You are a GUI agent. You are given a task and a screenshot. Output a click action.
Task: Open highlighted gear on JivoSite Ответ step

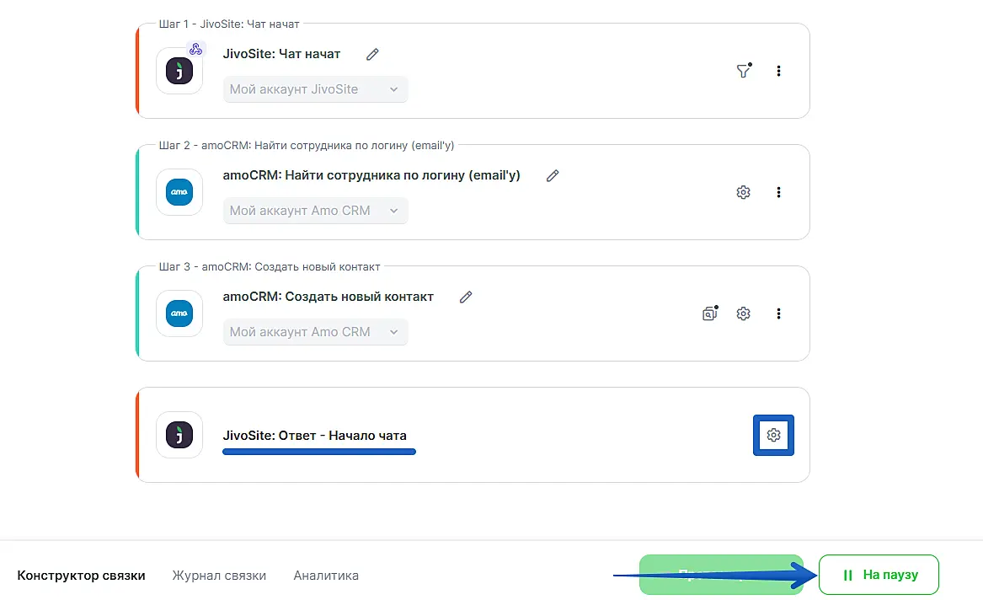pos(773,436)
